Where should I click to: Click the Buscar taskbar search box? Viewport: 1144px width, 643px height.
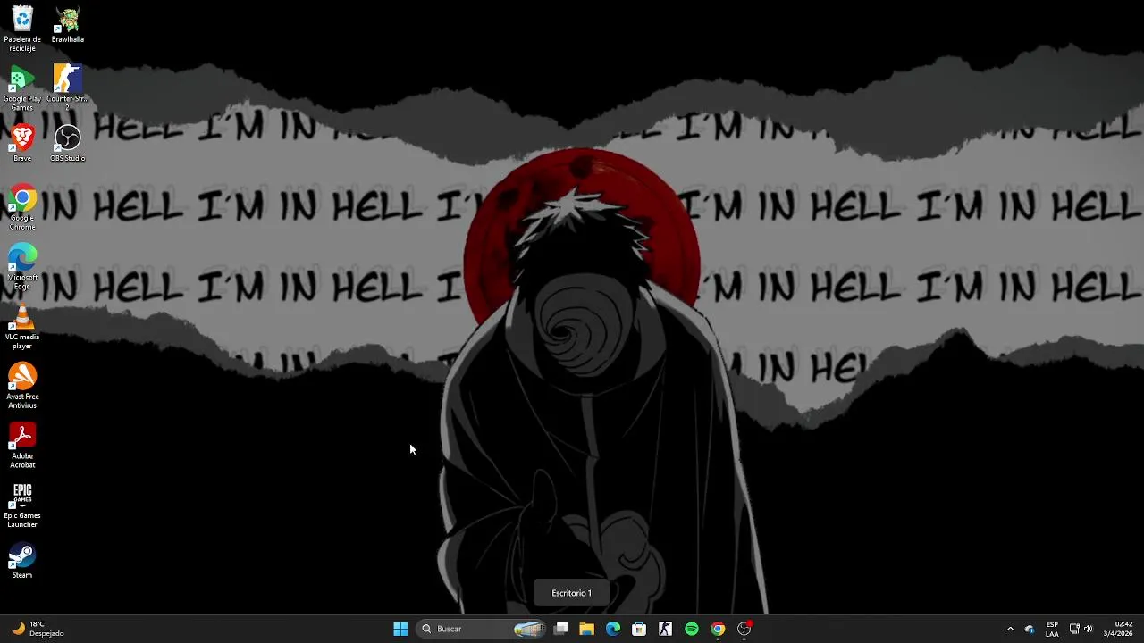click(483, 629)
